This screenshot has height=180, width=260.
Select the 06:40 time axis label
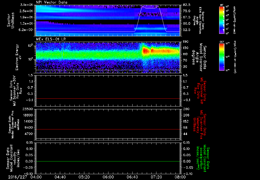[132, 177]
